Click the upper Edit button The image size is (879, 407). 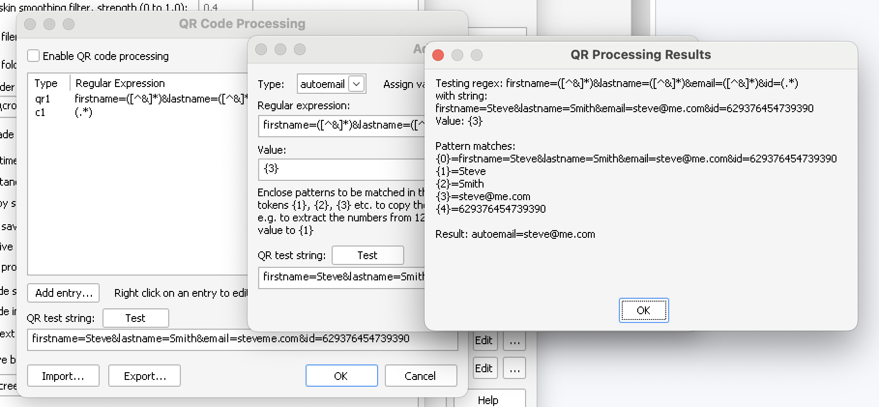pyautogui.click(x=484, y=341)
